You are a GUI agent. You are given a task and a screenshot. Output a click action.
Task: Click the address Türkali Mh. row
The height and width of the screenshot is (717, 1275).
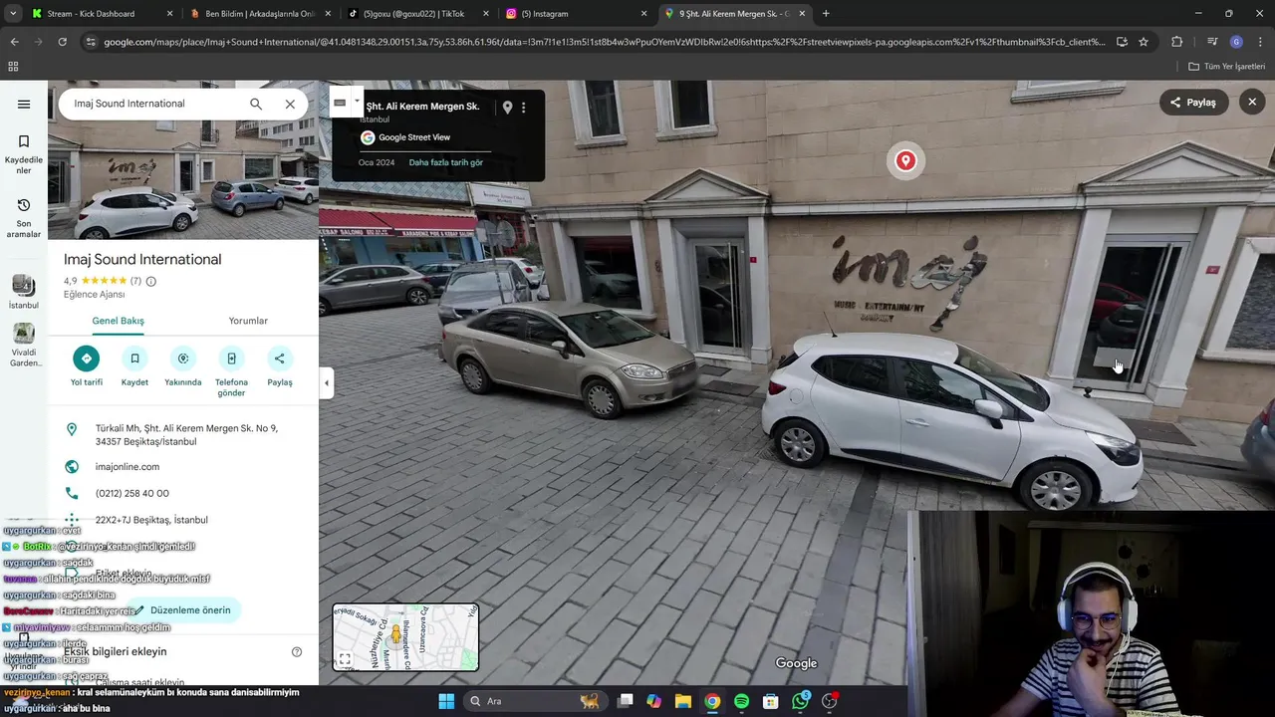(183, 435)
